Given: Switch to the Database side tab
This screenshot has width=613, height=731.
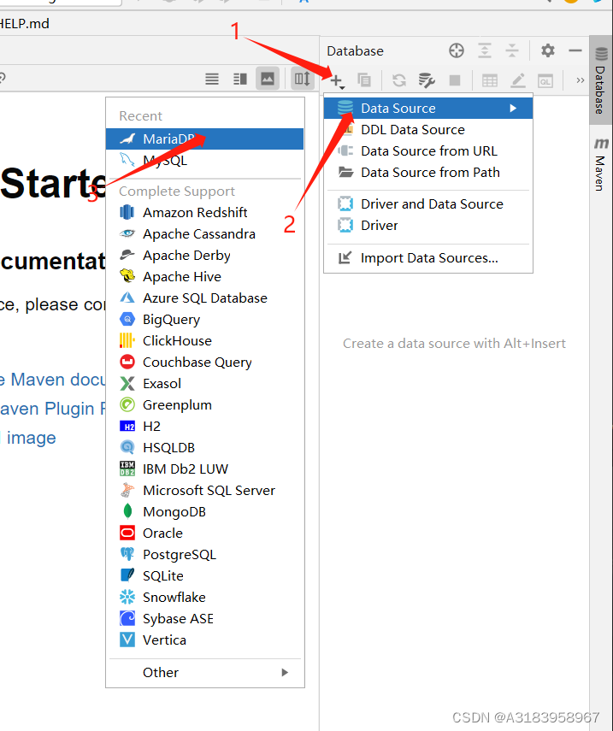Looking at the screenshot, I should (600, 80).
